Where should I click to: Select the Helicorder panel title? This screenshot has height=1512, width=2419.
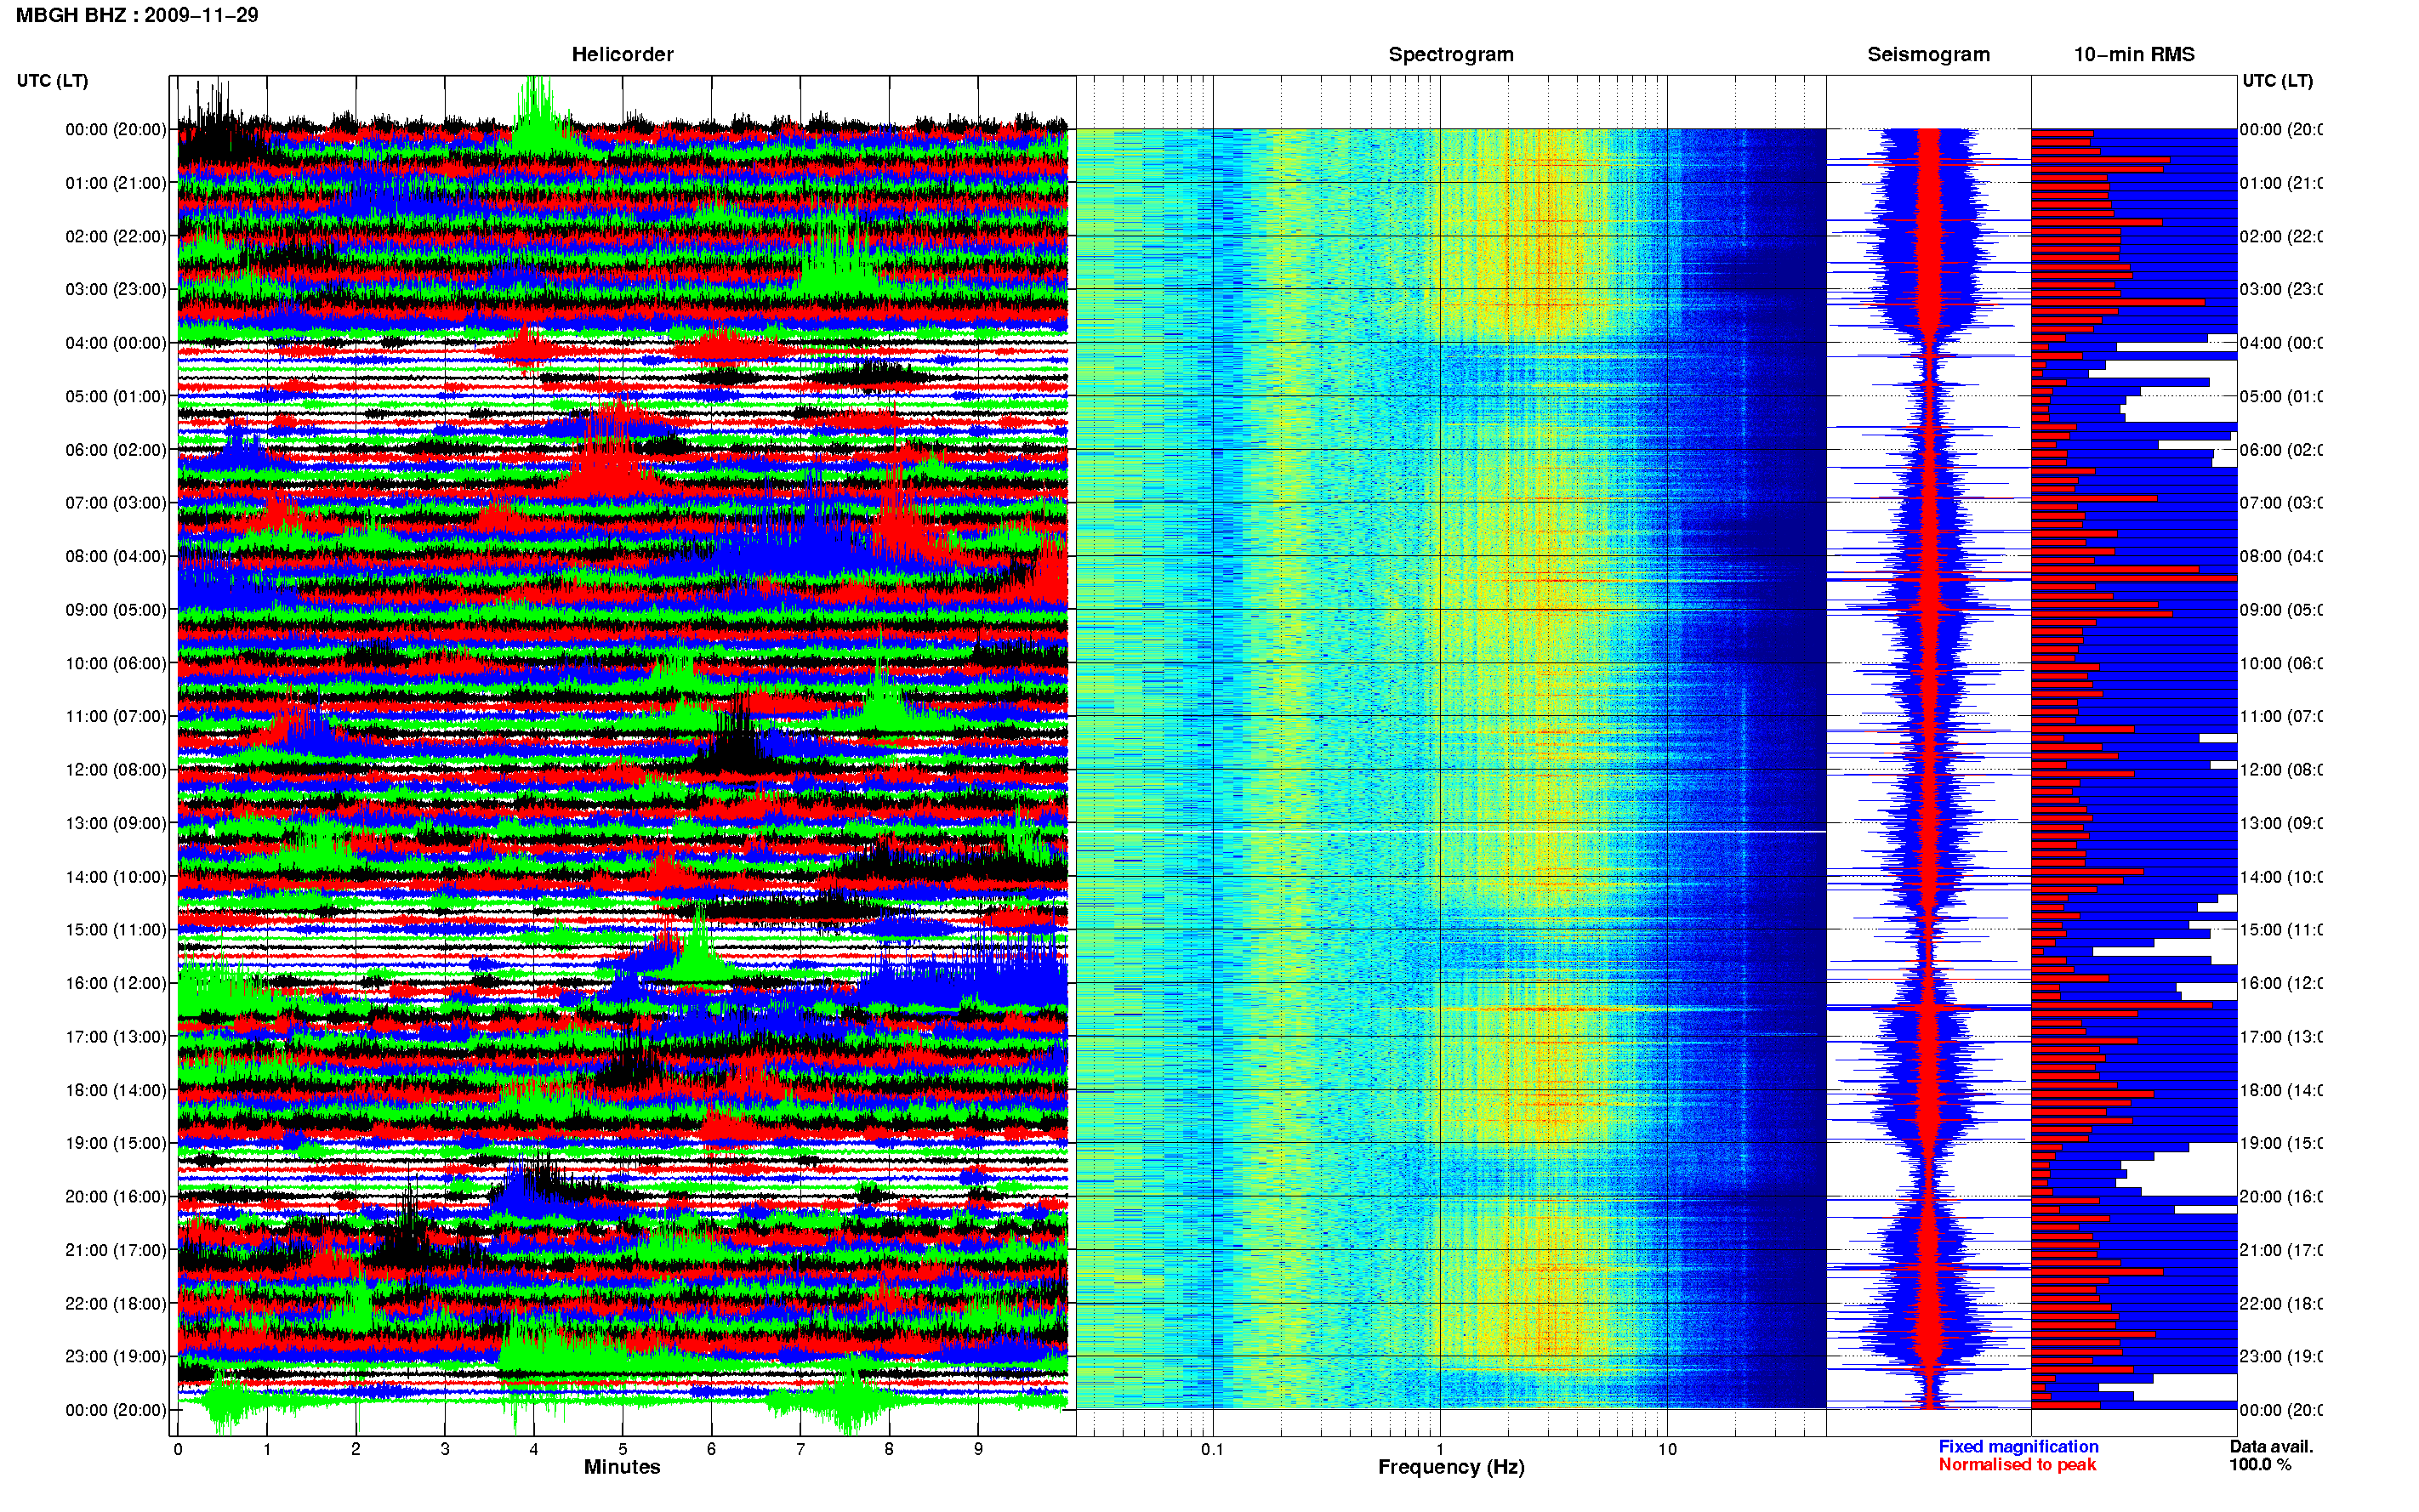click(622, 54)
